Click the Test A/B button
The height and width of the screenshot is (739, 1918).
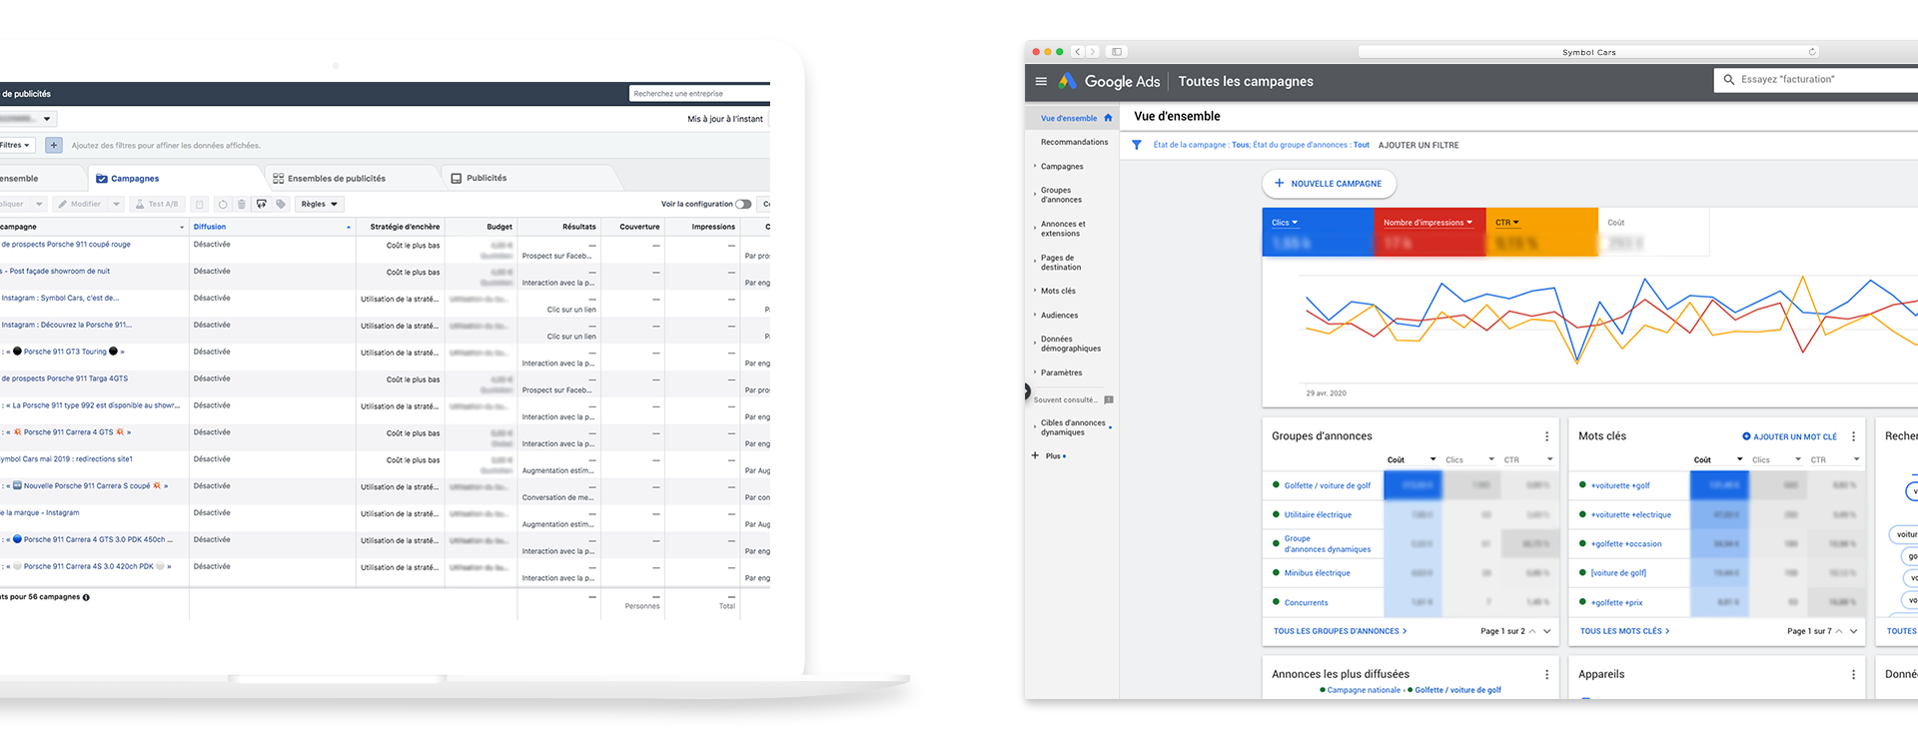(157, 205)
